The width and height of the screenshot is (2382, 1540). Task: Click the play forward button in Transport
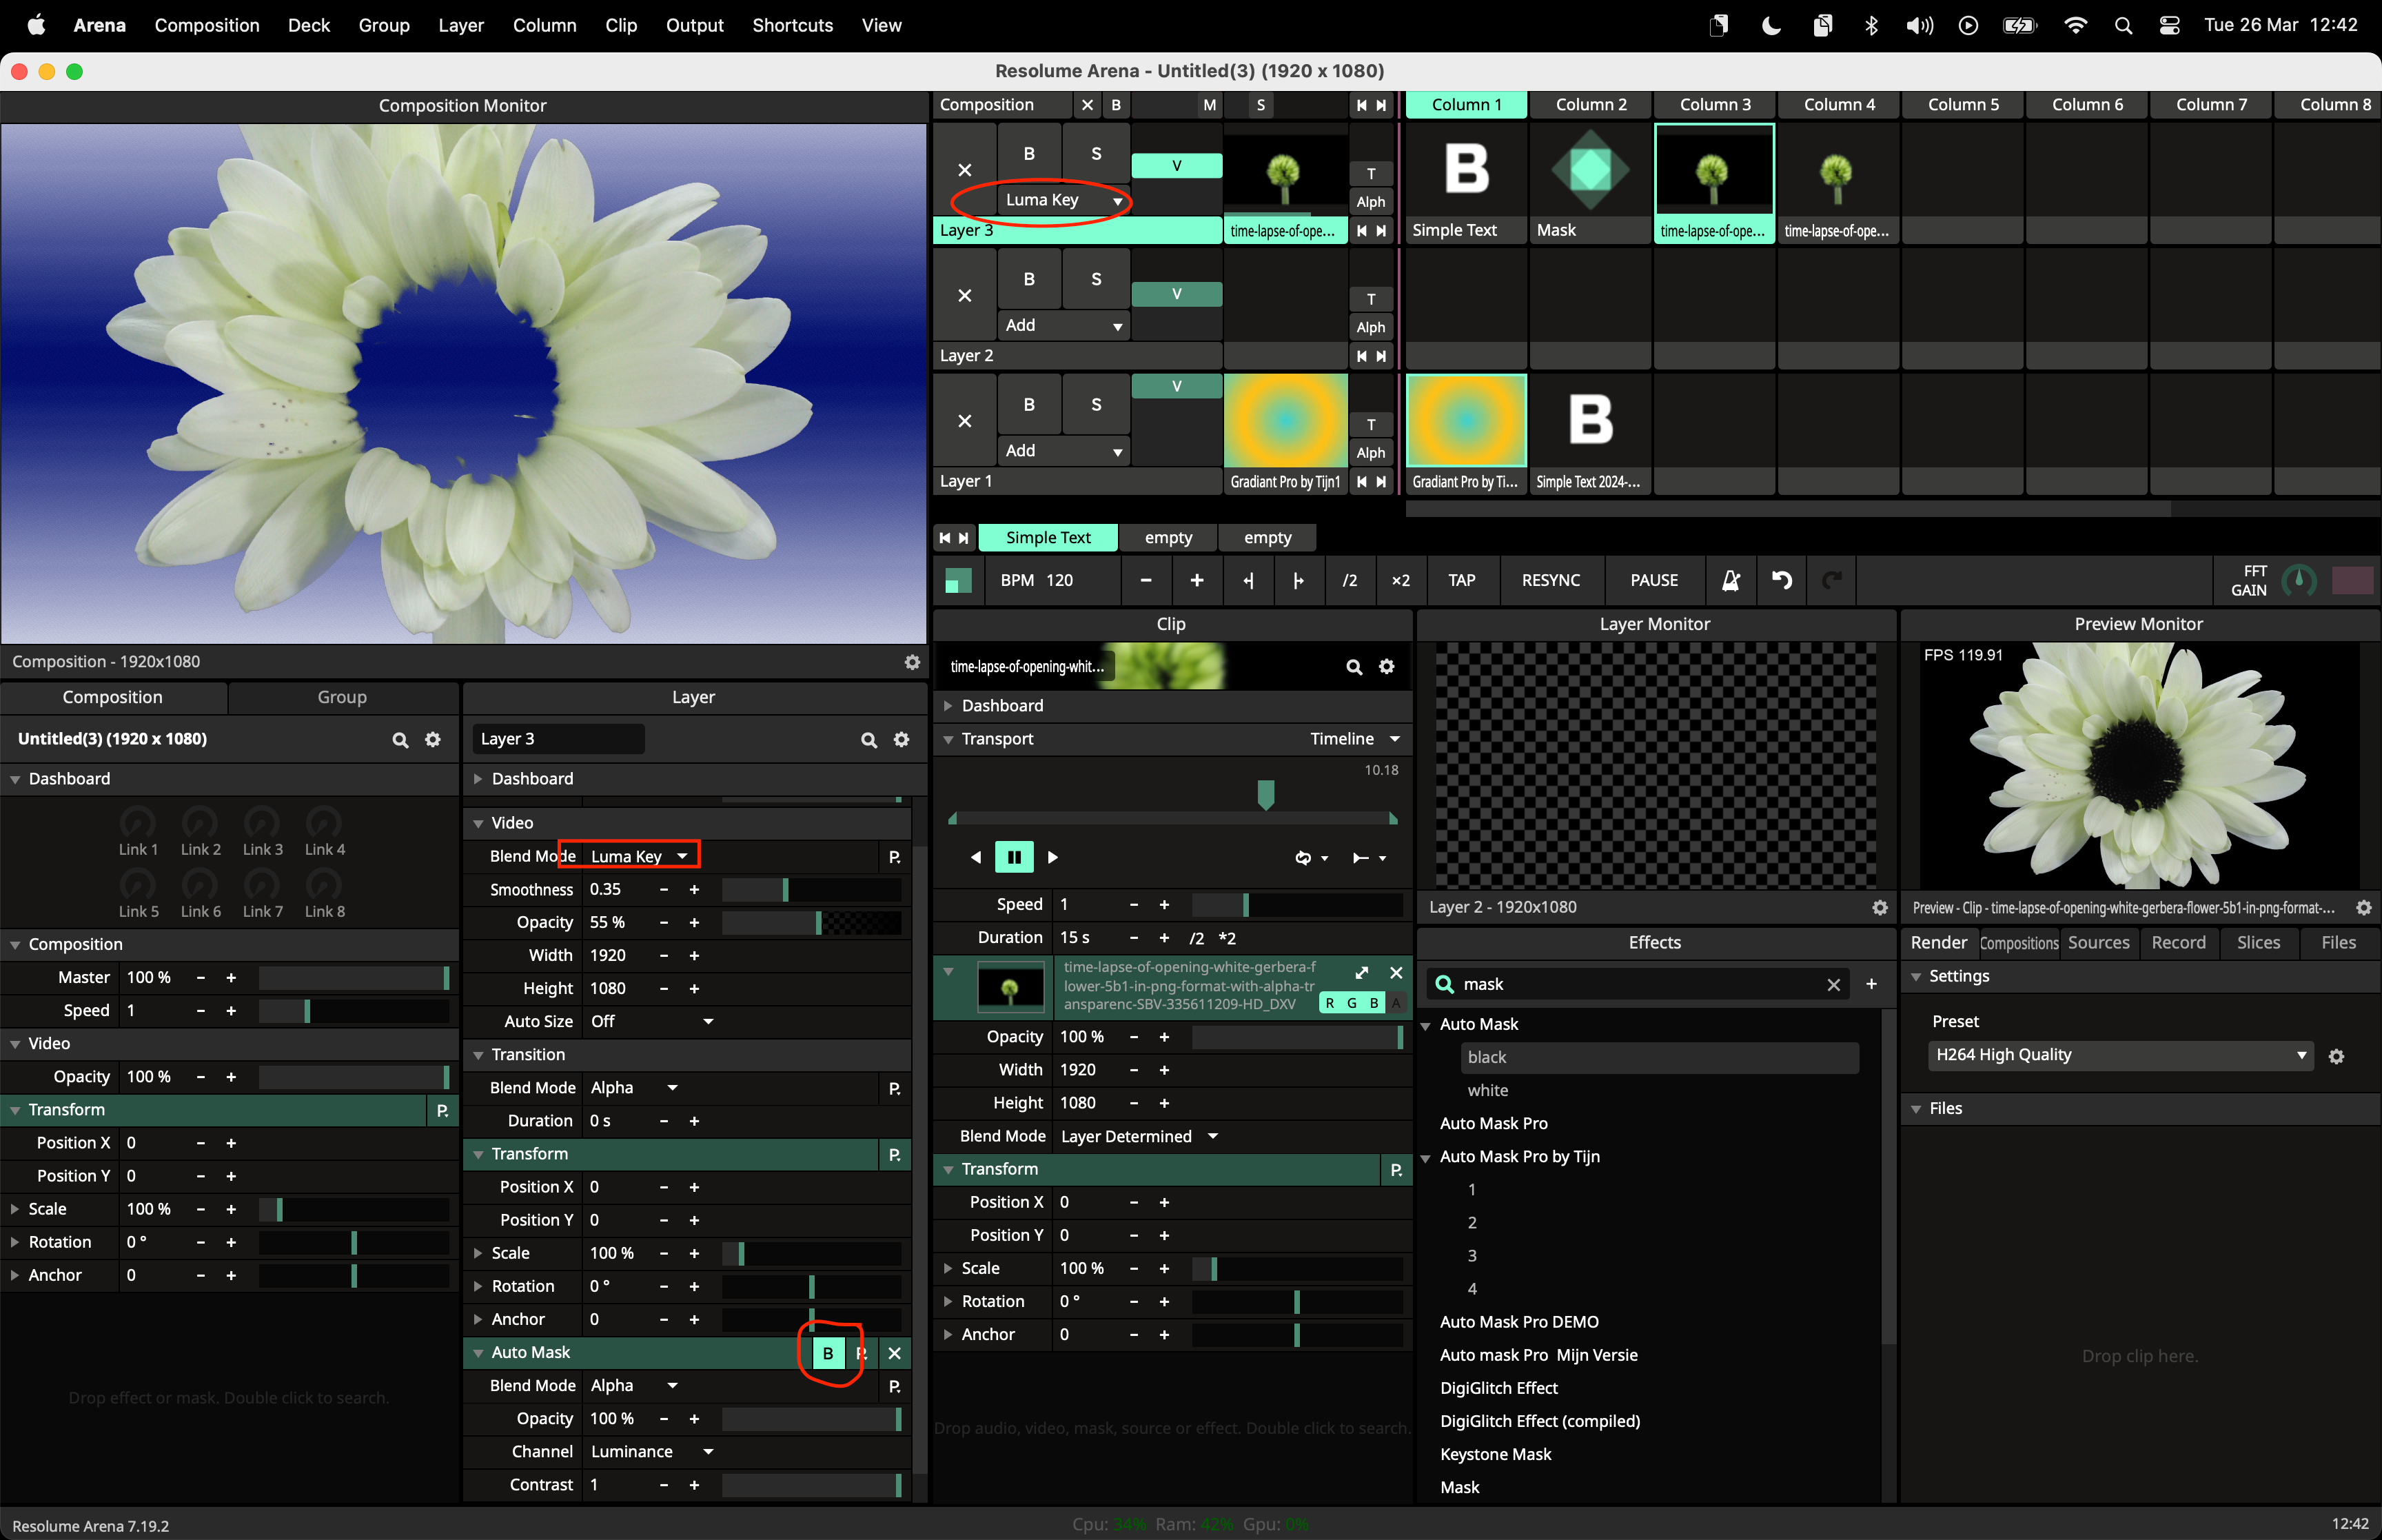(1052, 857)
